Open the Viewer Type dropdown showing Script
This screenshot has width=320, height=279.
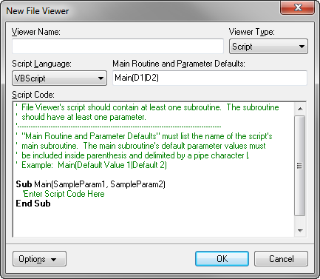268,46
